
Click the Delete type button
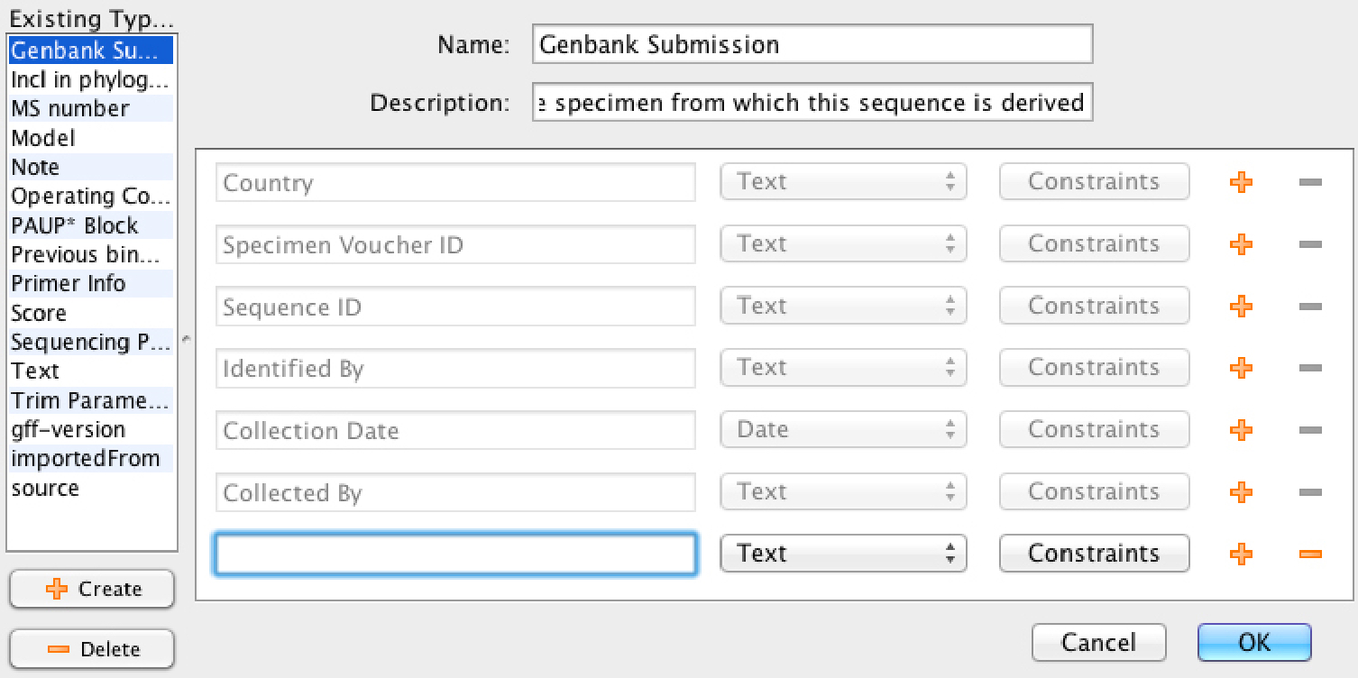(91, 649)
